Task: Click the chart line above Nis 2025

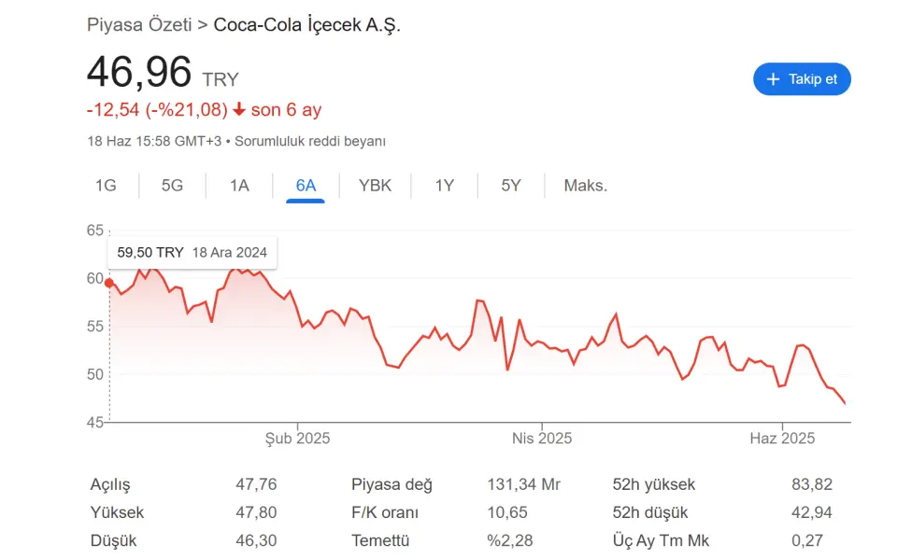Action: pos(542,343)
